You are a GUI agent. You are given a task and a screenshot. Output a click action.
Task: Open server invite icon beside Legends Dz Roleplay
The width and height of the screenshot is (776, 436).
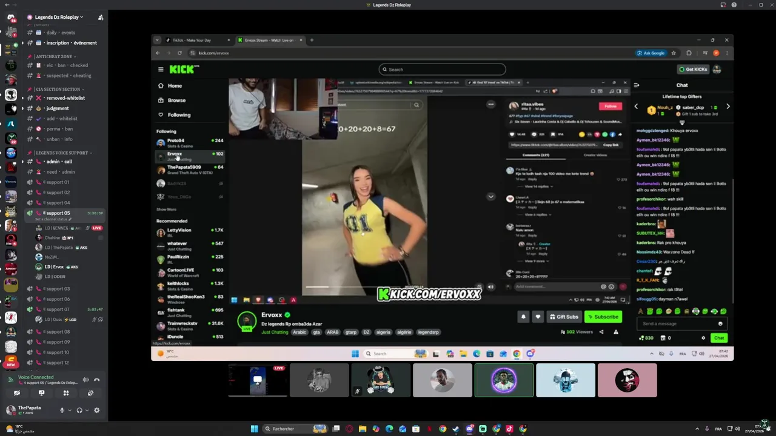click(x=101, y=18)
